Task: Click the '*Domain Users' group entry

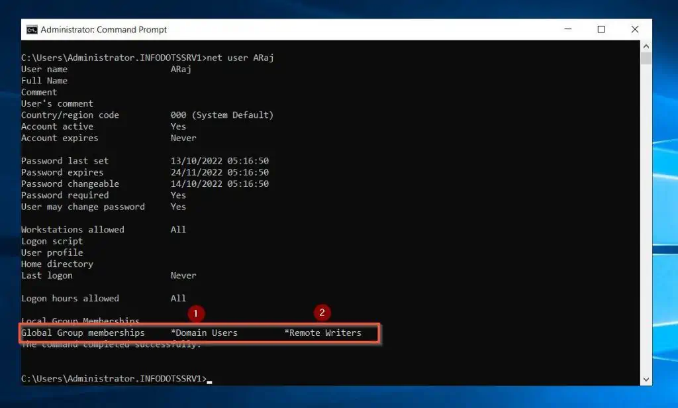Action: coord(204,332)
